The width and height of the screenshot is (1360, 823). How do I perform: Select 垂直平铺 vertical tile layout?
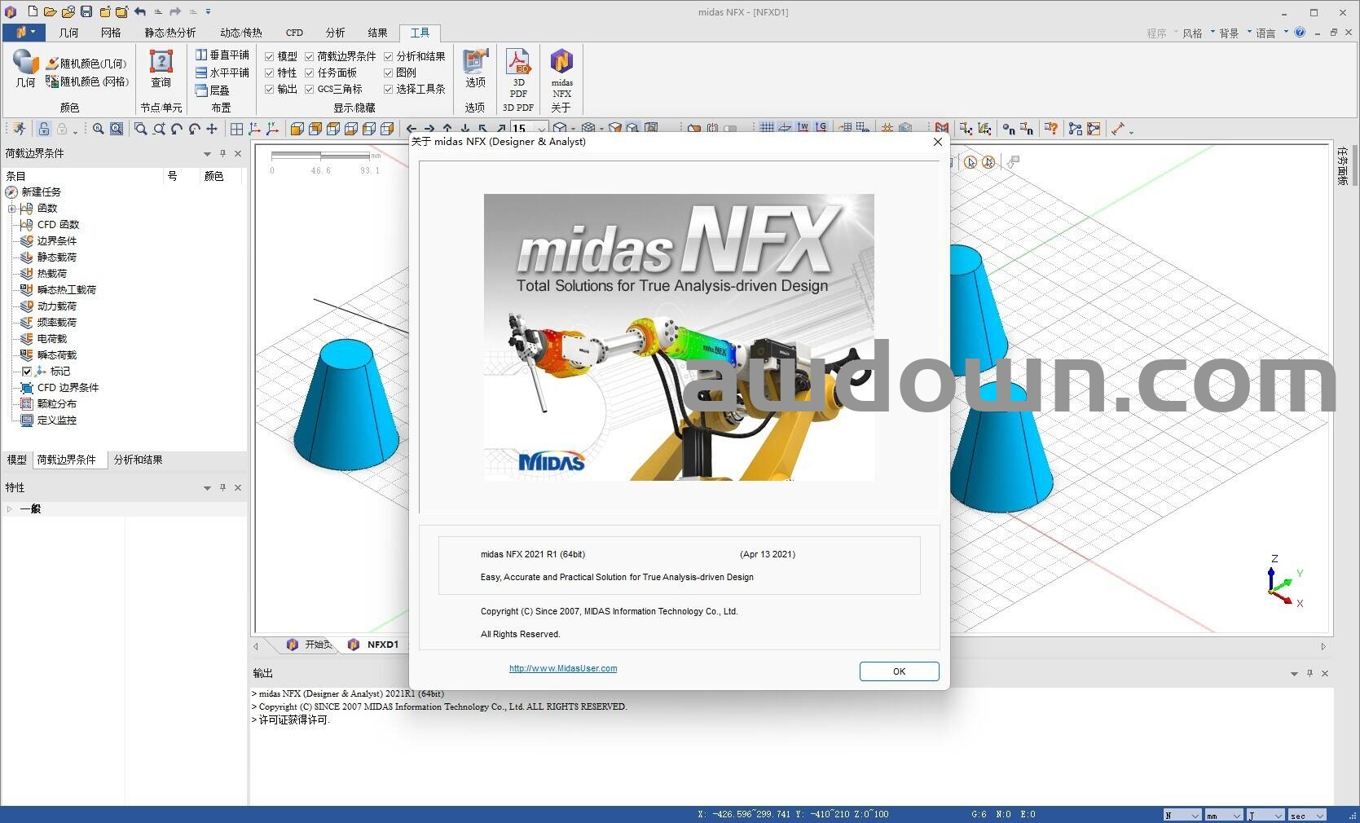point(222,55)
